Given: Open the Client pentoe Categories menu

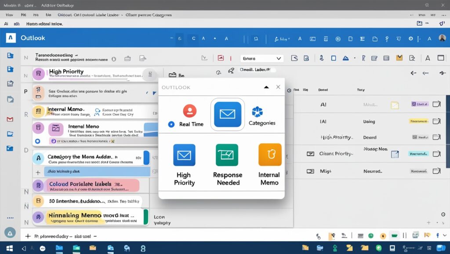Looking at the screenshot, I should coord(149,14).
